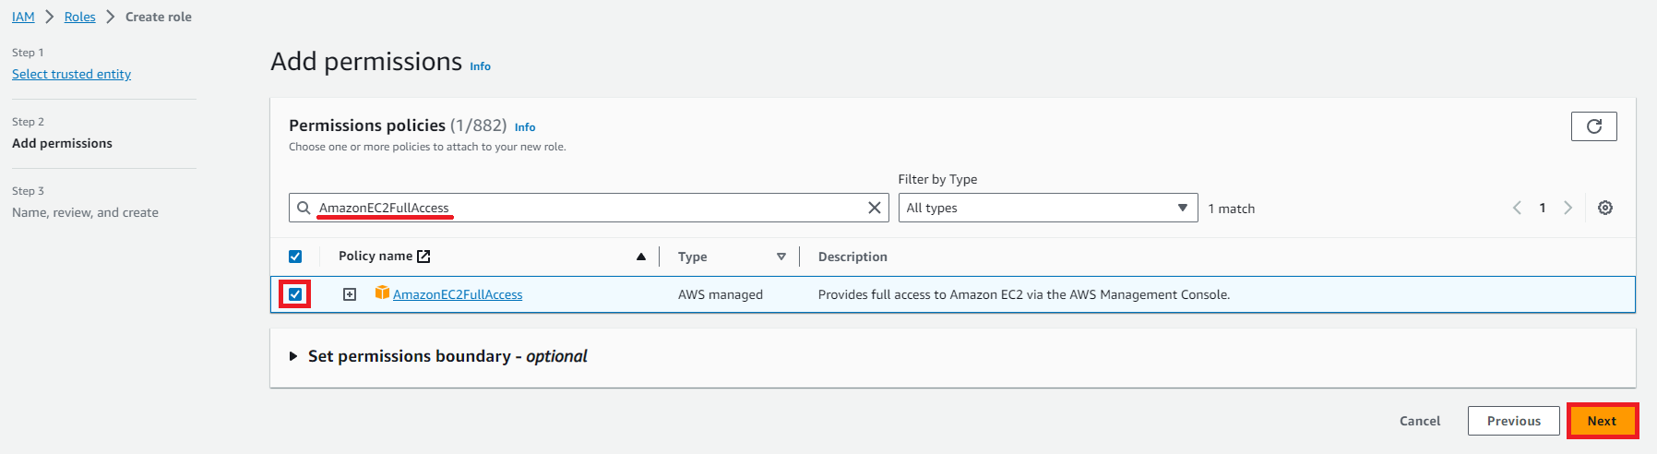Click the Type column header text

coord(693,257)
